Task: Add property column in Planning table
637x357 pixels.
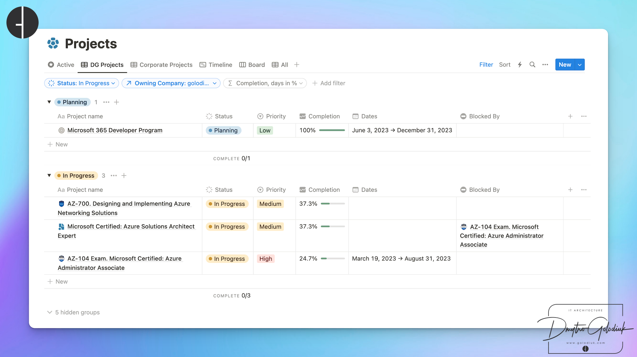Action: coord(570,116)
